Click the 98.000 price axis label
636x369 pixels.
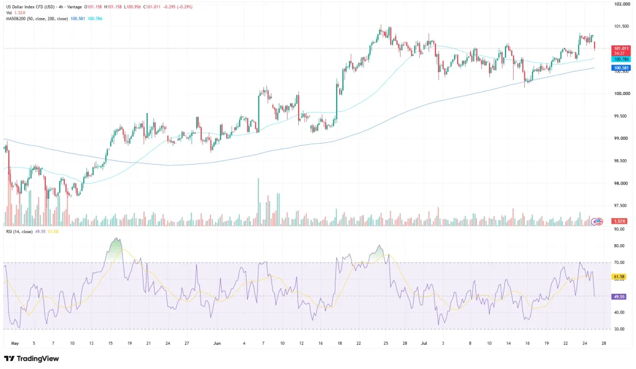click(x=622, y=183)
